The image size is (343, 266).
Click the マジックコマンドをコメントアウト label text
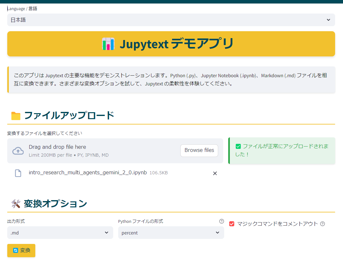pos(277,224)
